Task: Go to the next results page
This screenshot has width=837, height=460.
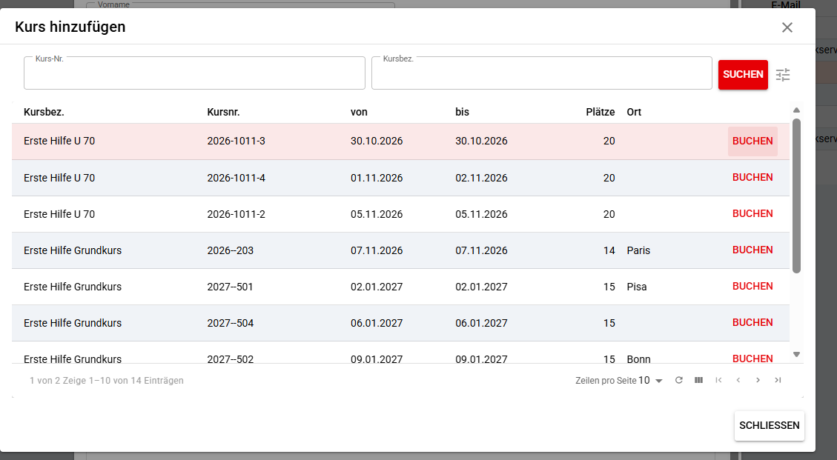Action: tap(758, 381)
